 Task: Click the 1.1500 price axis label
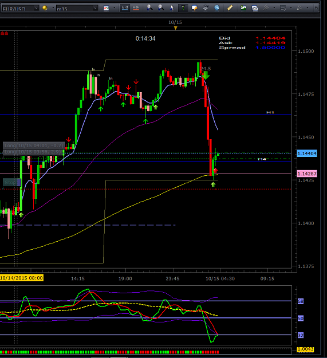[x=306, y=51]
